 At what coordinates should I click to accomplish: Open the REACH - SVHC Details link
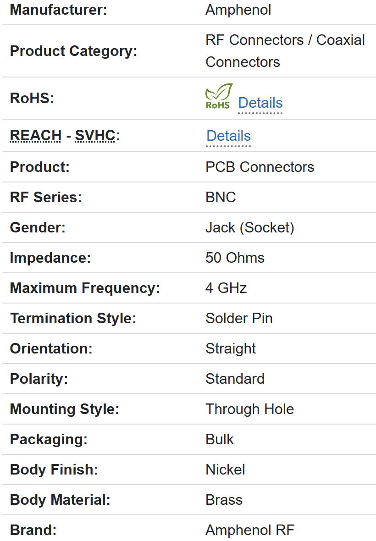click(228, 136)
